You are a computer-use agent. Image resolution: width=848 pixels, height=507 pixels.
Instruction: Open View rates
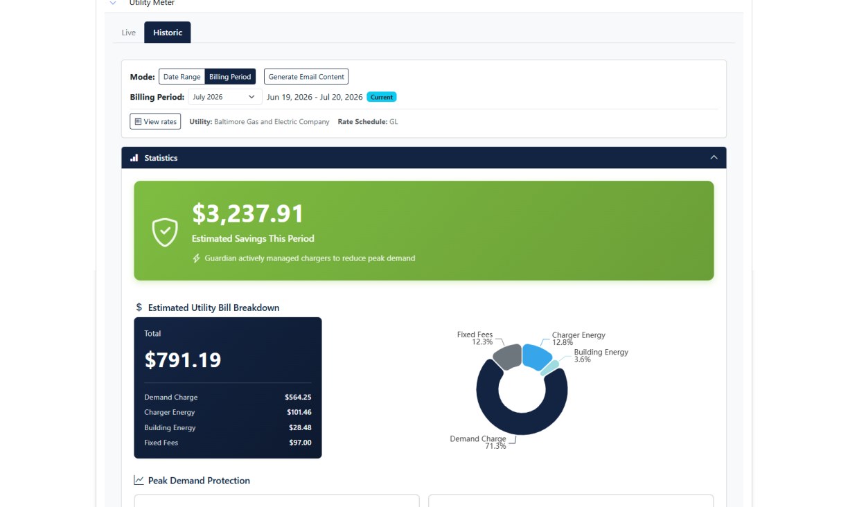click(x=155, y=121)
